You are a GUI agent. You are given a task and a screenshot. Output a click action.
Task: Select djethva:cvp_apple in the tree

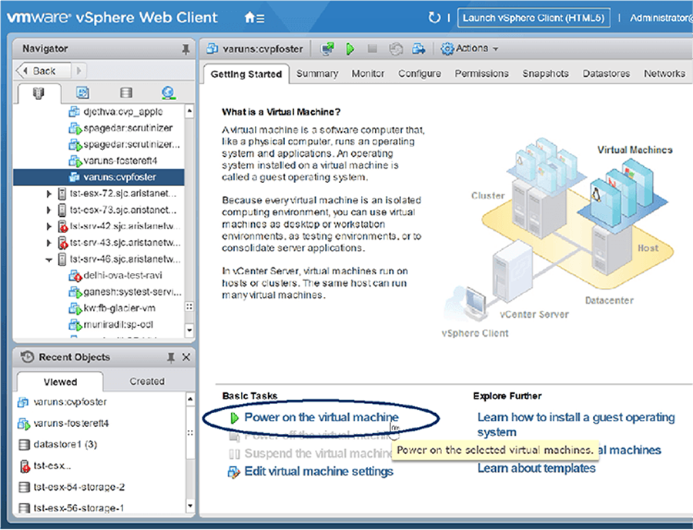point(123,112)
